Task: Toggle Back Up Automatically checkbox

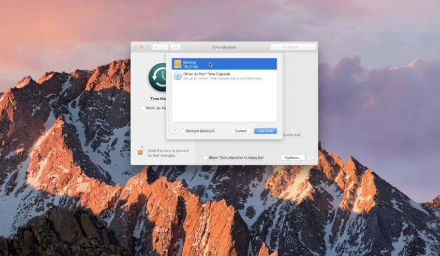Action: (143, 108)
